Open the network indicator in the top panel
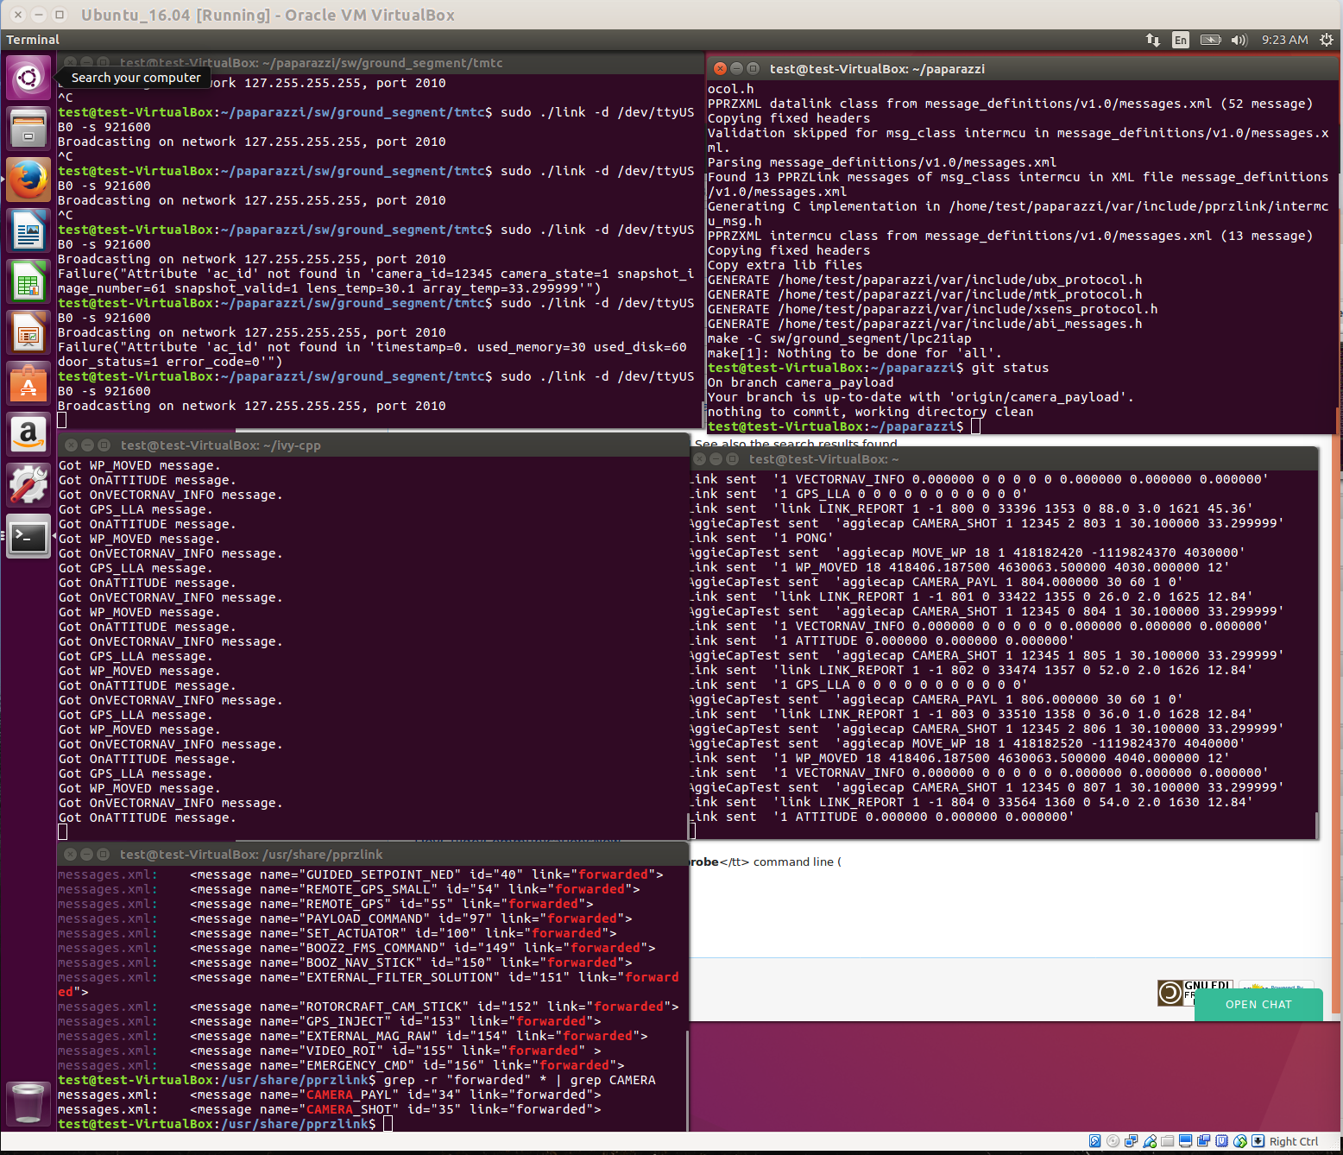Image resolution: width=1343 pixels, height=1155 pixels. click(1152, 40)
